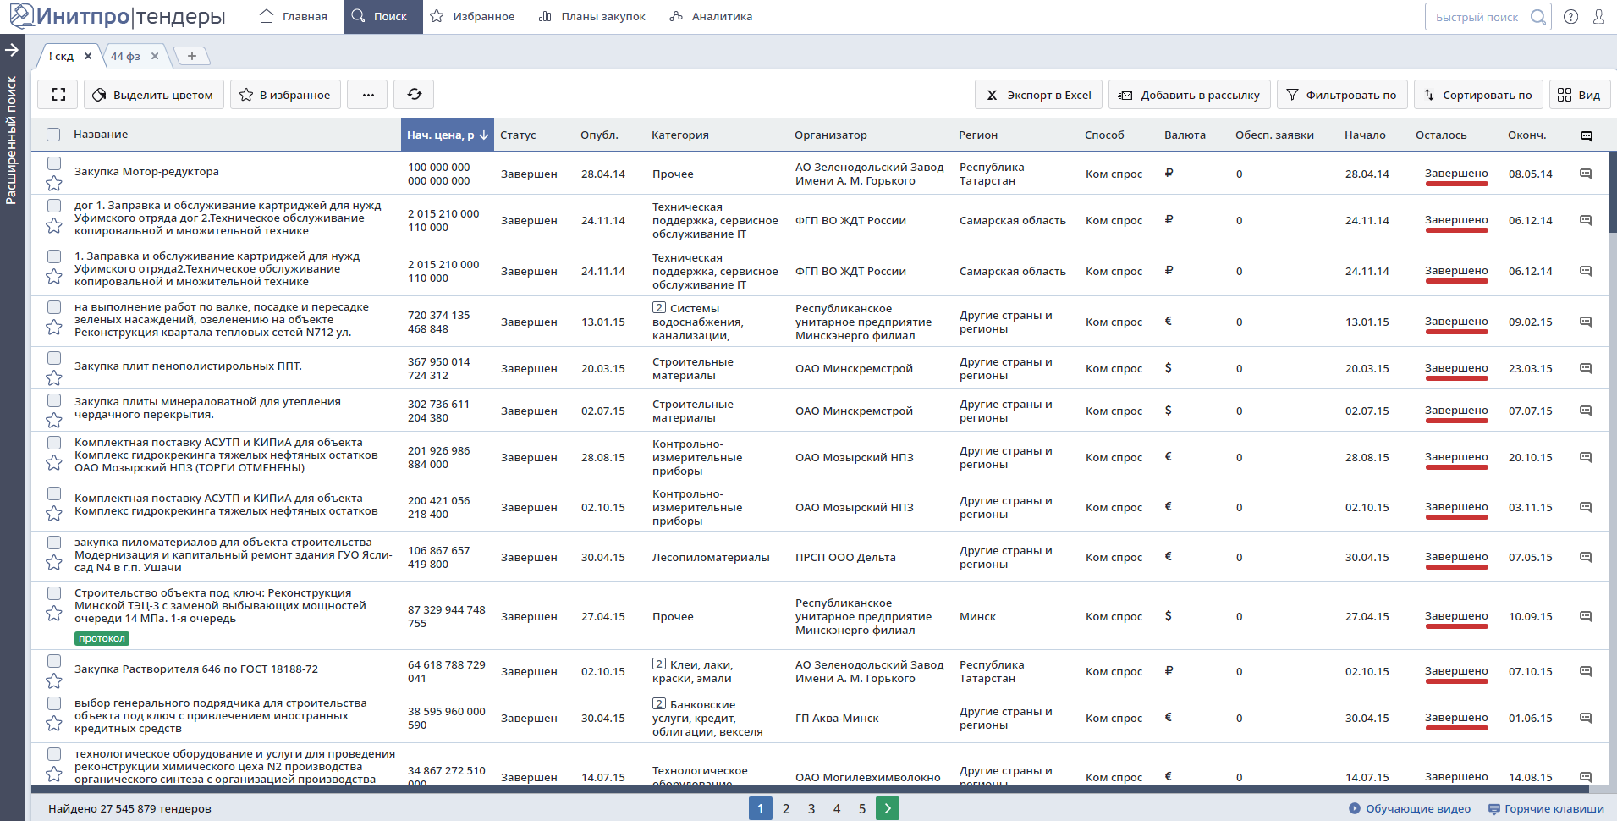Check the 'плит пенополистирольных' row checkbox
Image resolution: width=1617 pixels, height=821 pixels.
[x=54, y=358]
